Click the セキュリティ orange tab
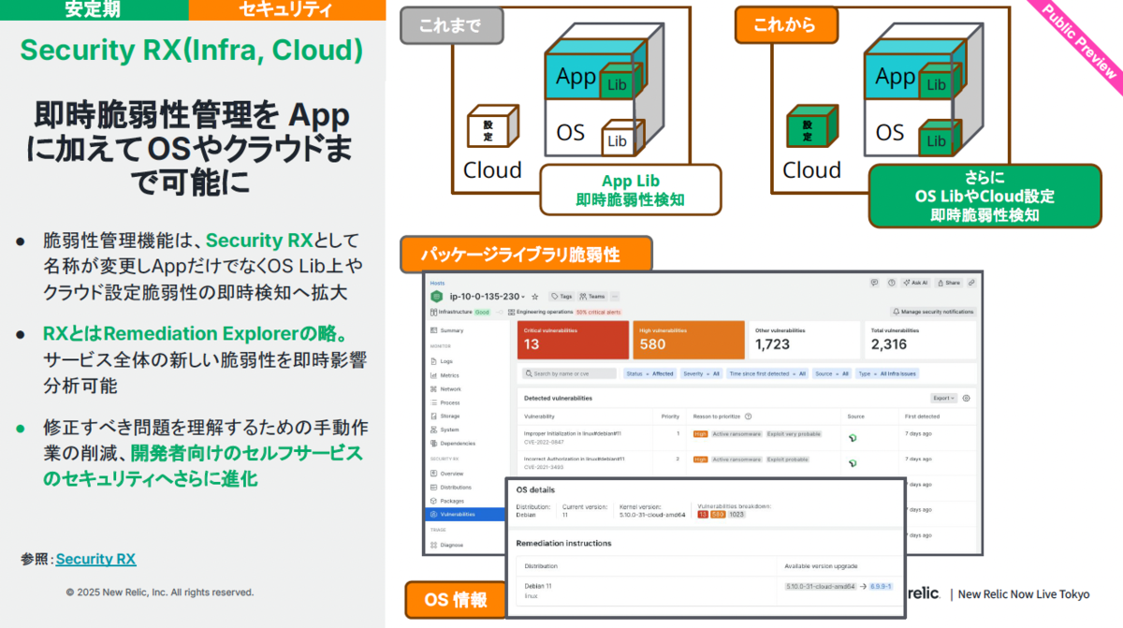 pos(285,9)
